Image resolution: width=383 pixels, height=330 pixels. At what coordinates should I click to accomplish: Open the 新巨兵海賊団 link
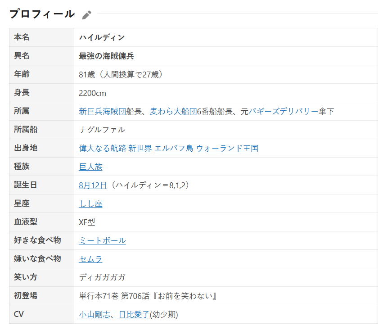click(102, 111)
